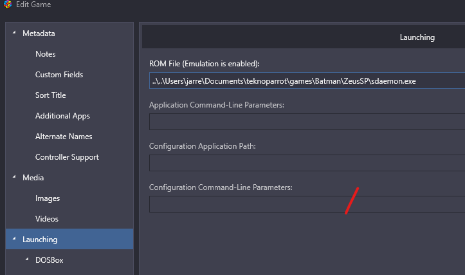Focus Application Command-Line Parameters field
The image size is (465, 275).
(307, 122)
